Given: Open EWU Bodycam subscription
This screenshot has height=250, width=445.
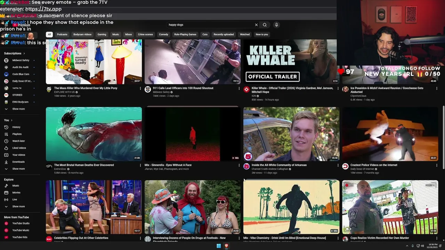Looking at the screenshot, I should coord(20,102).
